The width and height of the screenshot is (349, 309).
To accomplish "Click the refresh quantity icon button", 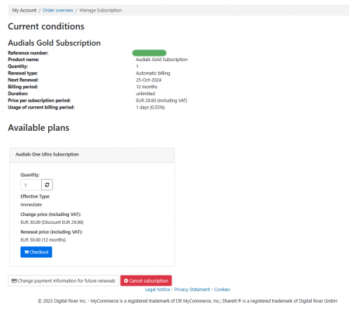I will tap(47, 185).
